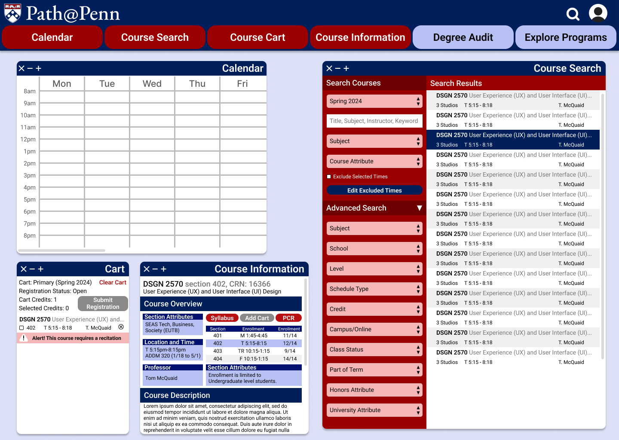Image resolution: width=619 pixels, height=440 pixels.
Task: Close the Course Information panel via X icon
Action: [x=147, y=269]
